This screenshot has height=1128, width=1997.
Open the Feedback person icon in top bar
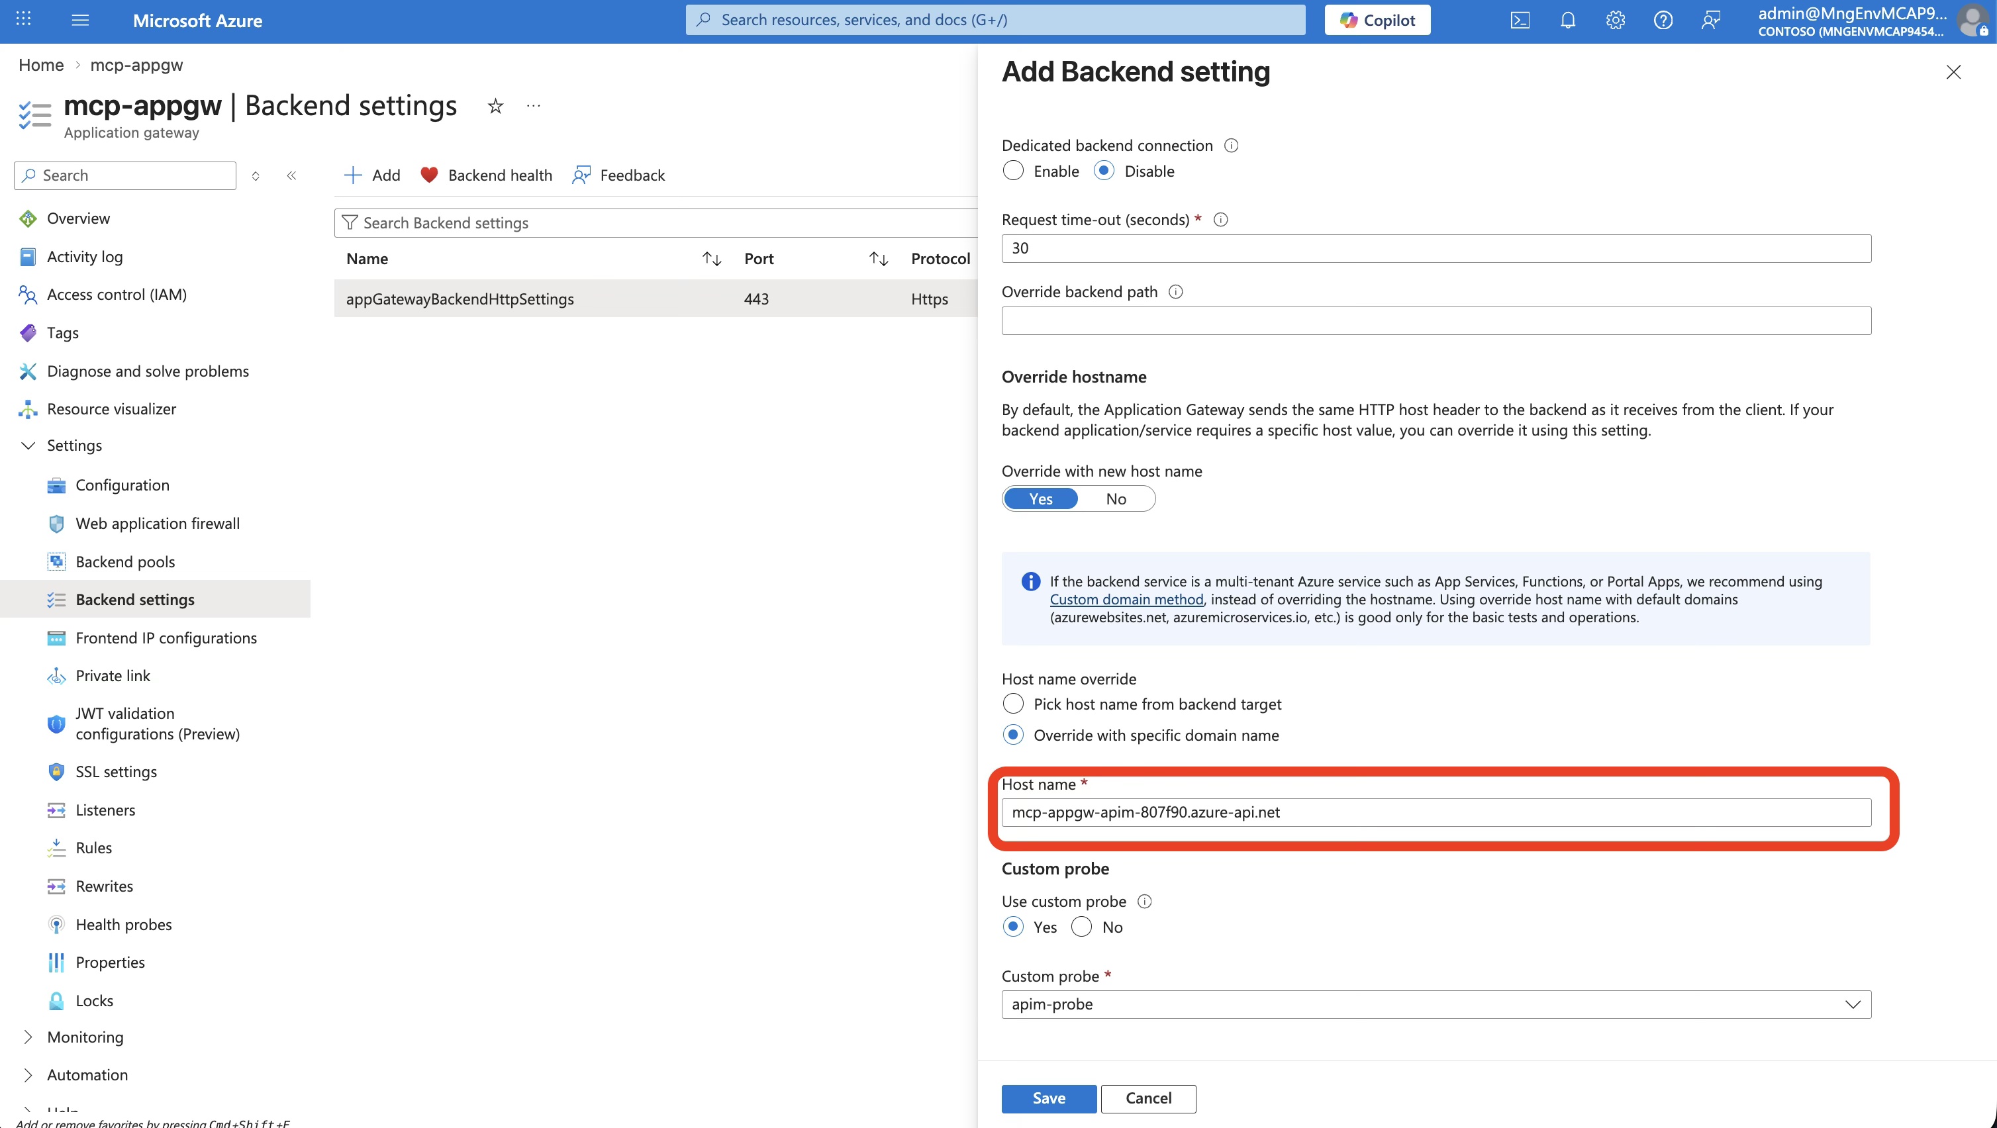point(1711,20)
